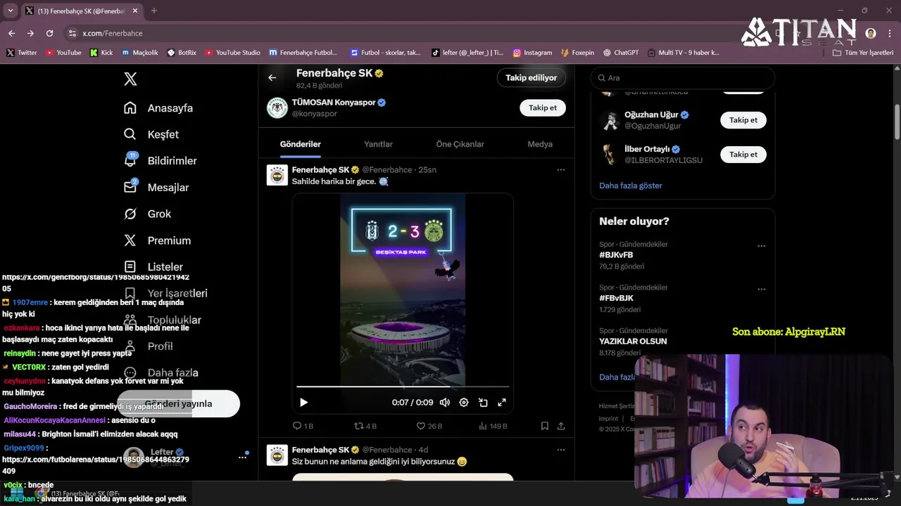Screen dimensions: 901x506
Task: Switch to Medya tab
Action: (x=540, y=144)
